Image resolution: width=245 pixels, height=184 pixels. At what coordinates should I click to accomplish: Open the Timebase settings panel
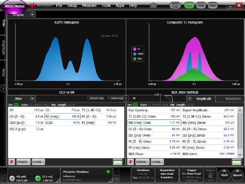(143, 175)
